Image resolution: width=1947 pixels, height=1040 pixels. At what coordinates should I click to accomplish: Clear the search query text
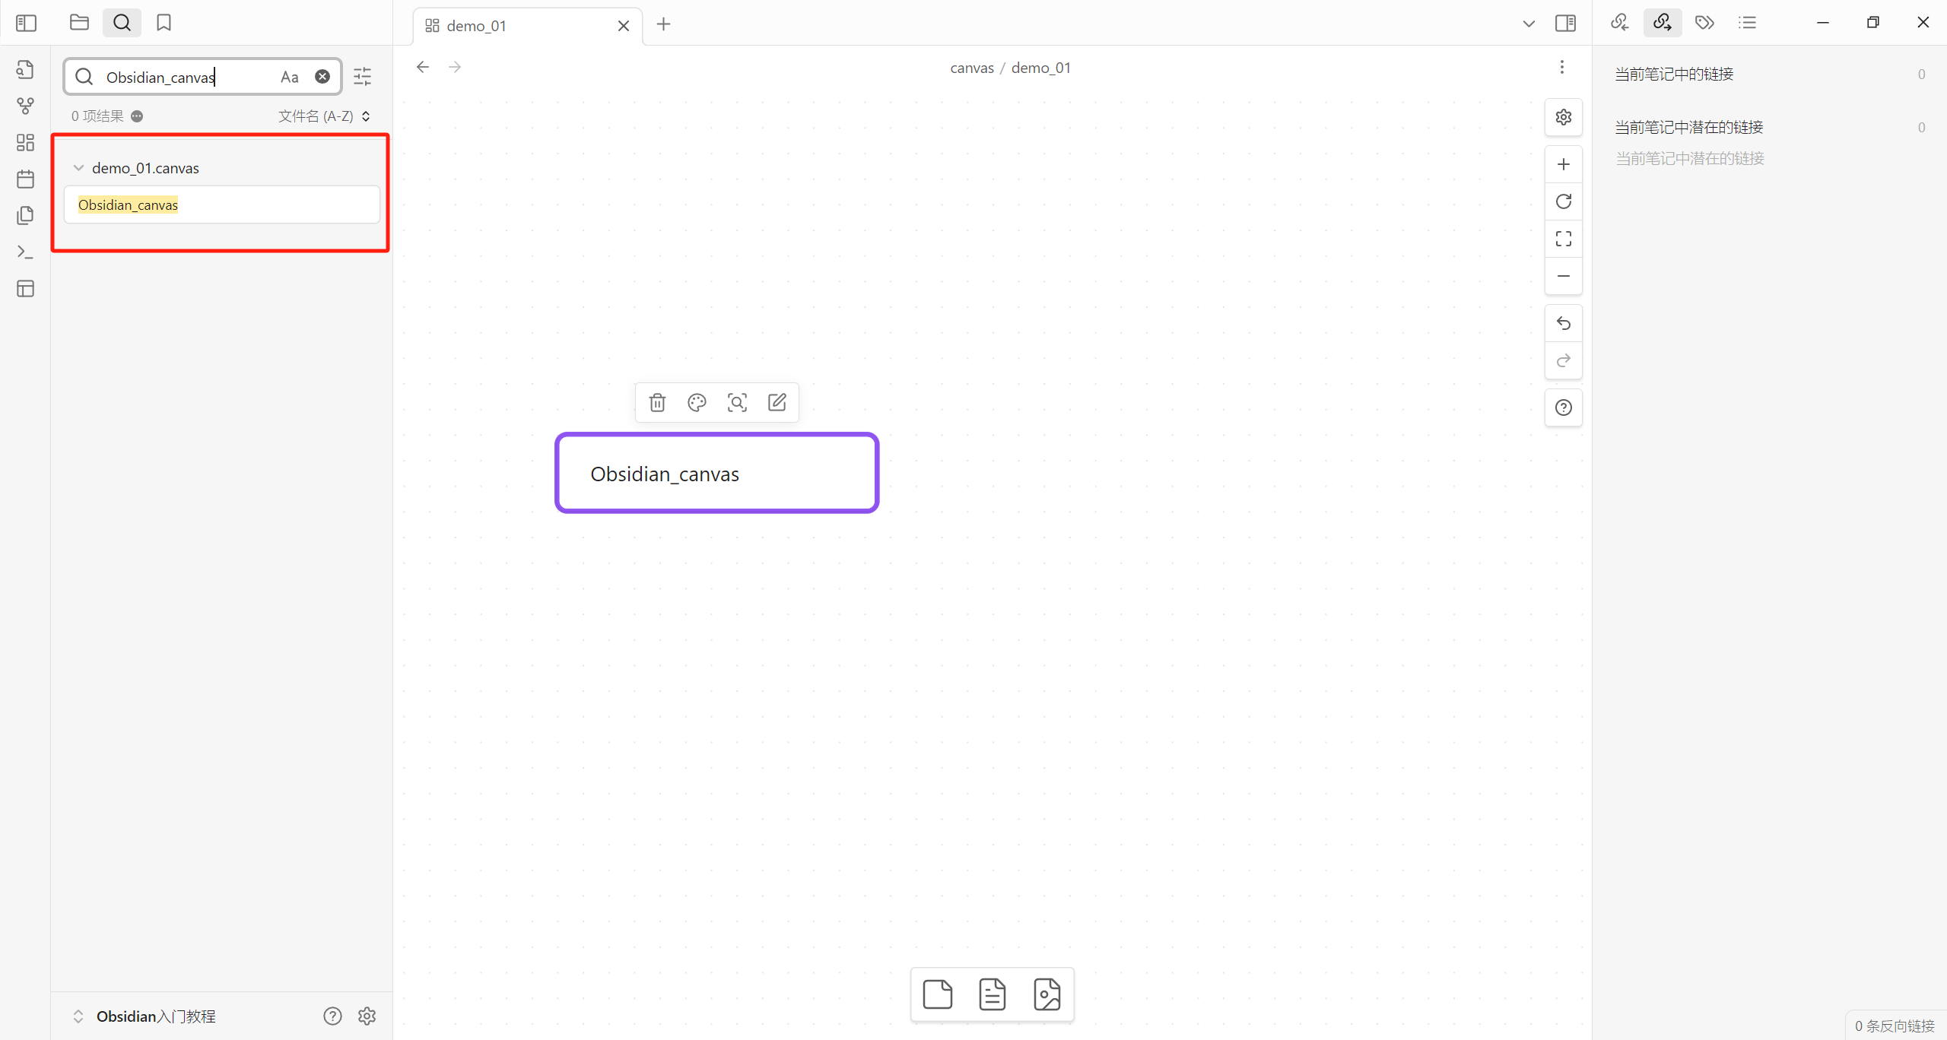coord(322,77)
